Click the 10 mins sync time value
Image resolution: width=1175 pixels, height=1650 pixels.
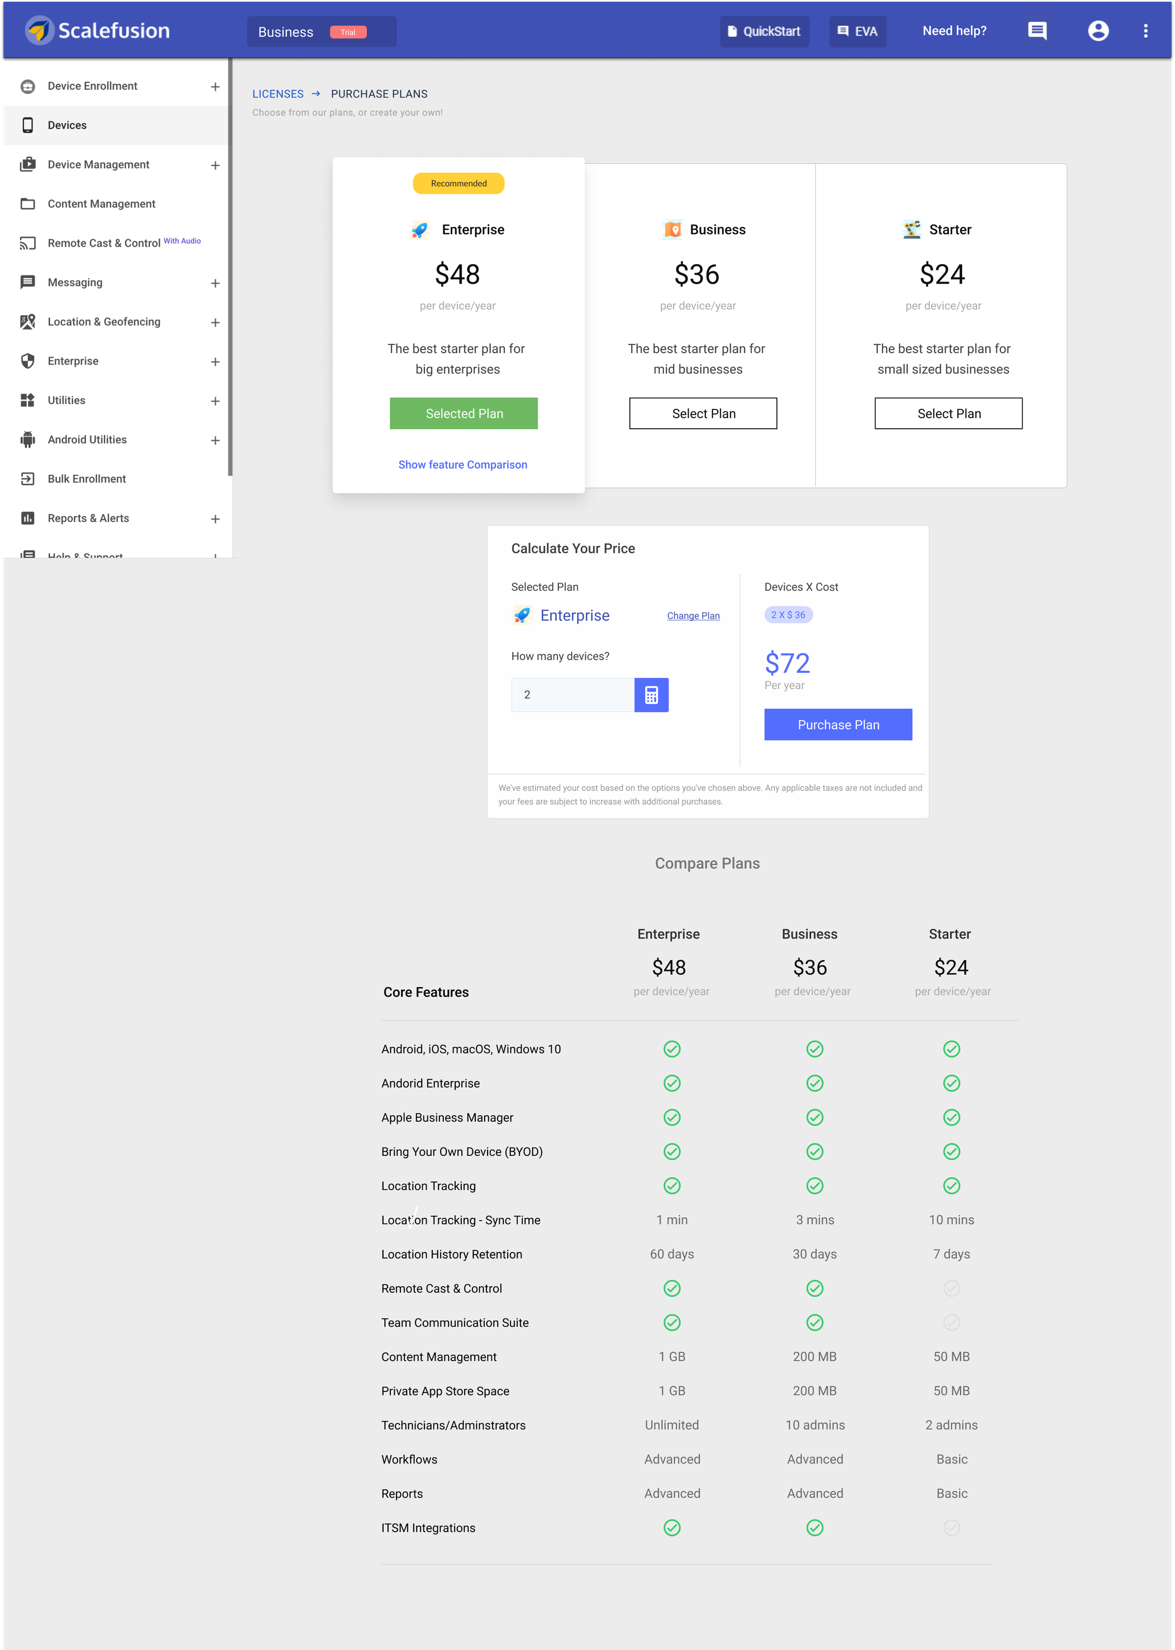pyautogui.click(x=952, y=1219)
